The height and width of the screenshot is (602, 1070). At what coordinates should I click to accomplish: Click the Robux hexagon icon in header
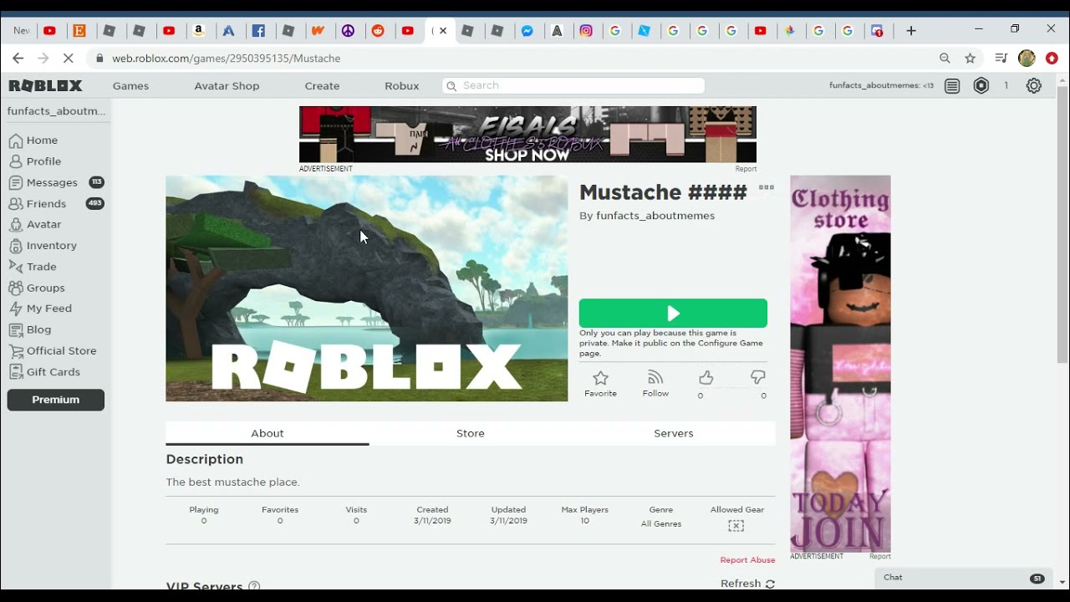(x=981, y=85)
